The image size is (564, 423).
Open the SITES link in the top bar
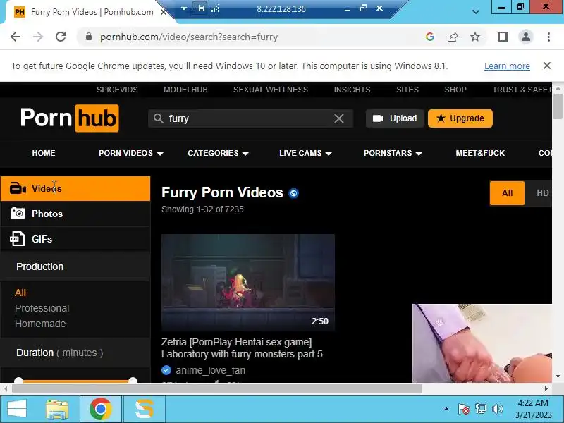[x=407, y=90]
